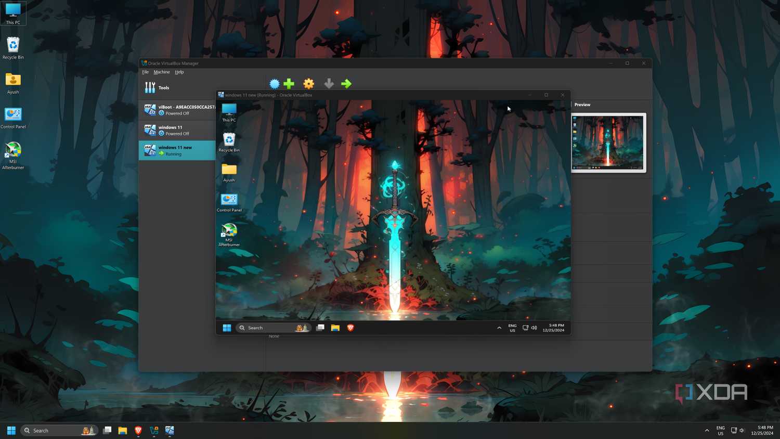Expand hidden tray icons on the host taskbar

point(707,430)
